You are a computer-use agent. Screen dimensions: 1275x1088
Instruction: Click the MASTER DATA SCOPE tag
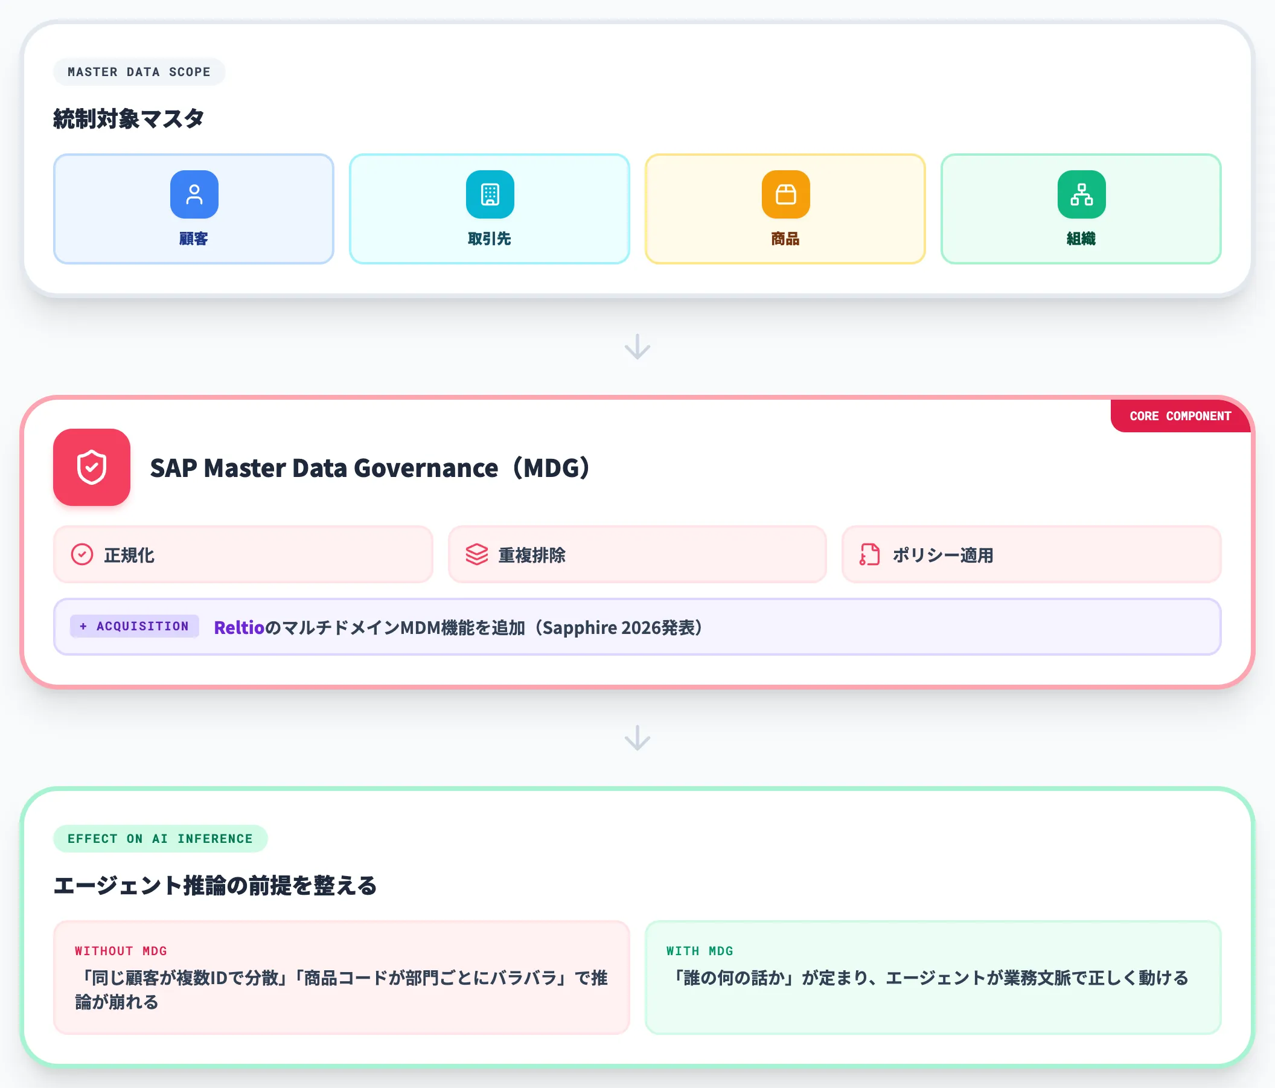point(139,72)
